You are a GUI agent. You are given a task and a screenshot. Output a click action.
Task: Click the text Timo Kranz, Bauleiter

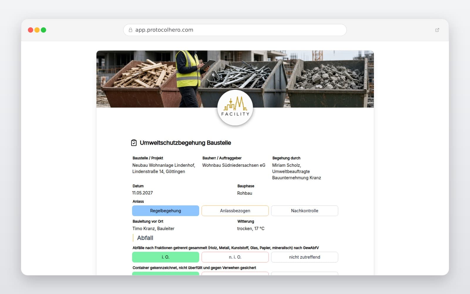coord(153,228)
